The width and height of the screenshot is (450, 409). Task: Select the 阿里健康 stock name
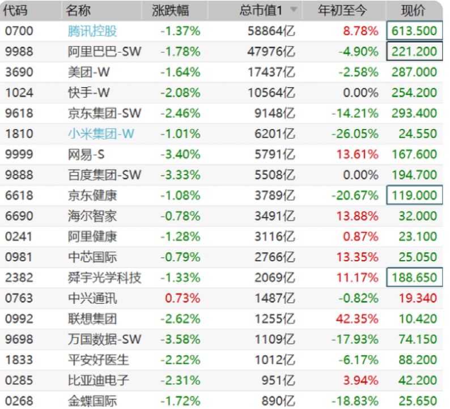pyautogui.click(x=92, y=236)
